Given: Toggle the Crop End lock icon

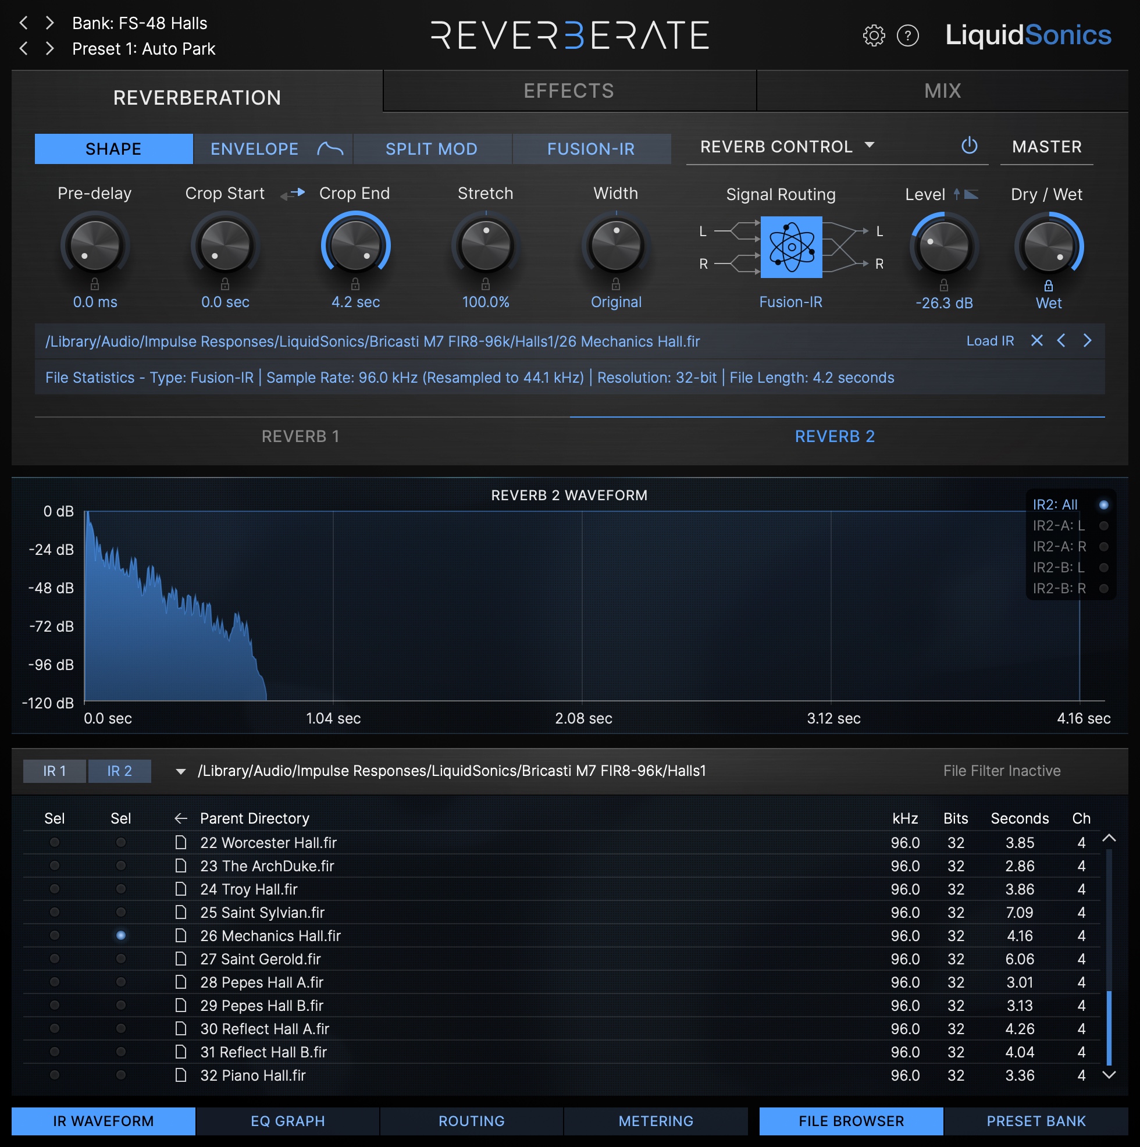Looking at the screenshot, I should coord(355,284).
